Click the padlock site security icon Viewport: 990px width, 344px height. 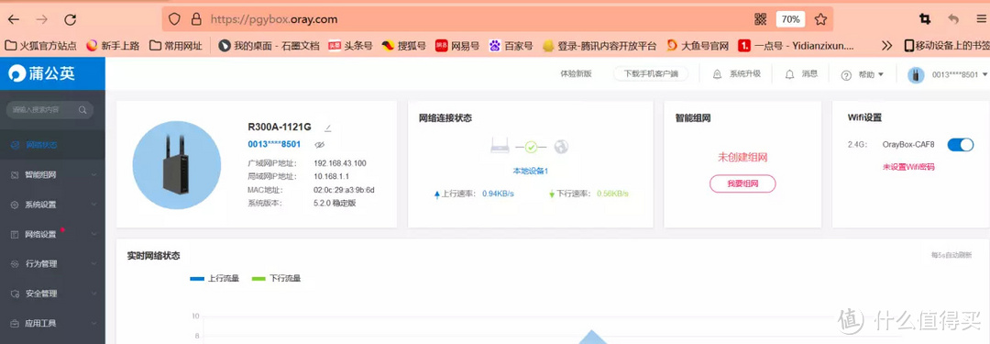point(196,19)
